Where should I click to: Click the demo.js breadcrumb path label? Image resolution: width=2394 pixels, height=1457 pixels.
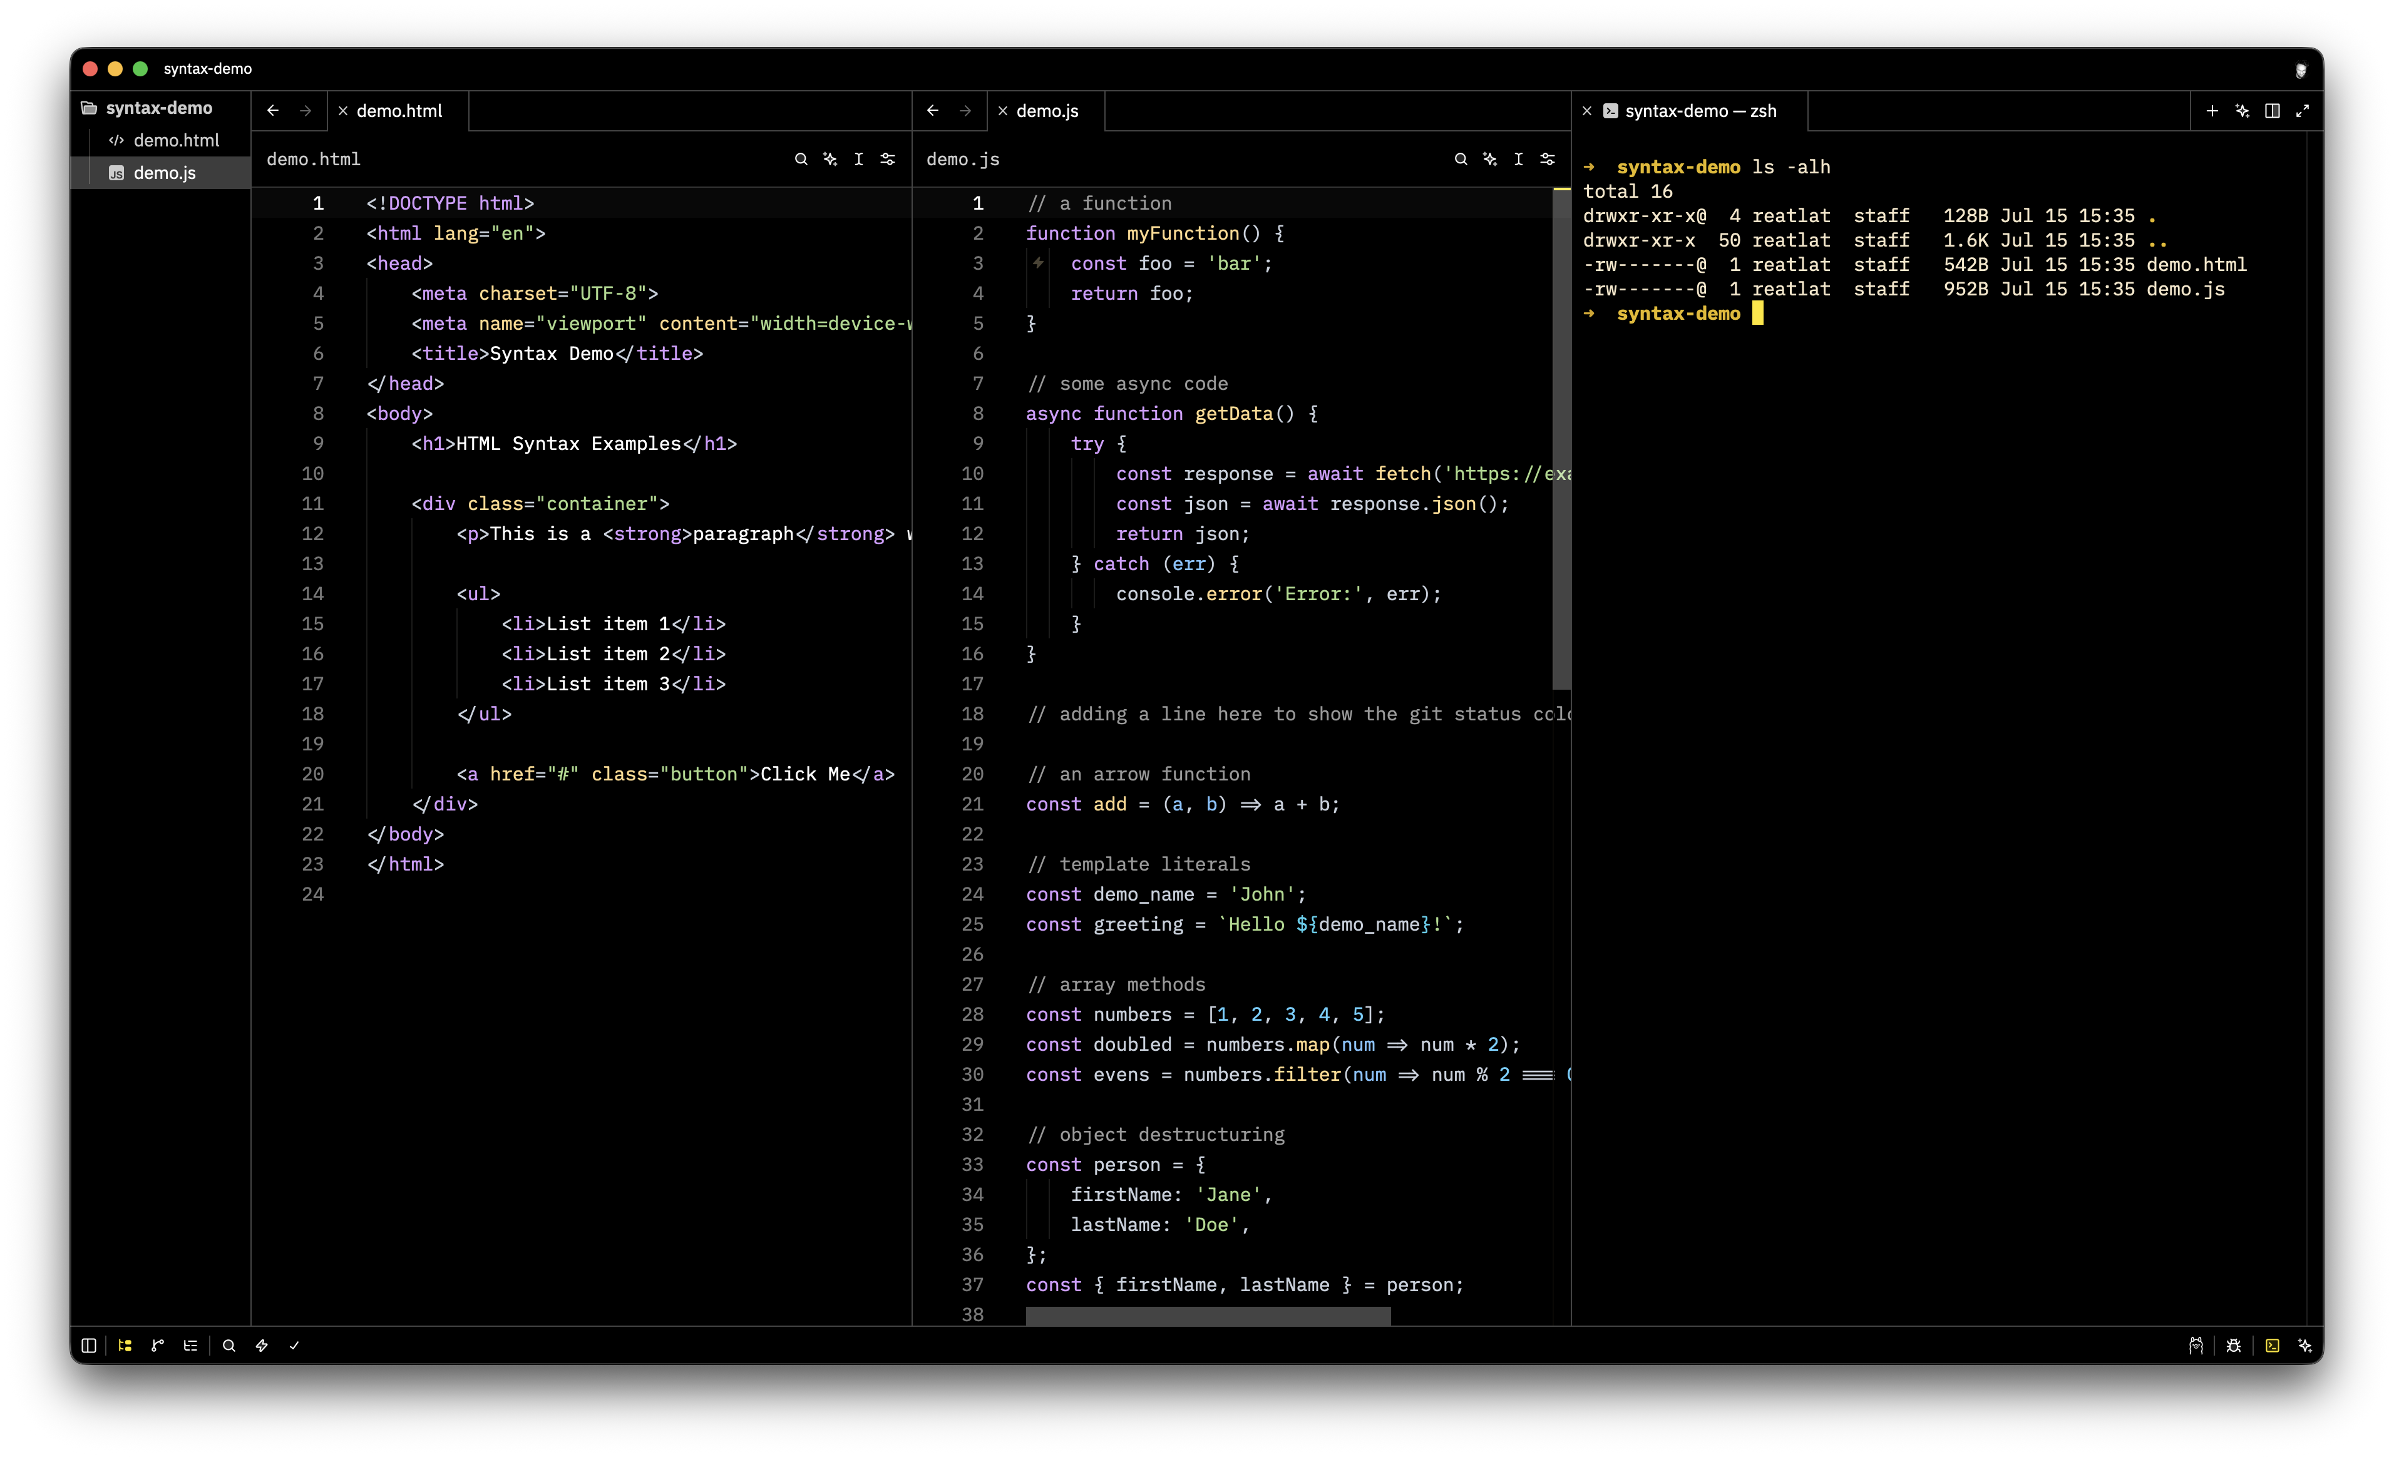963,160
